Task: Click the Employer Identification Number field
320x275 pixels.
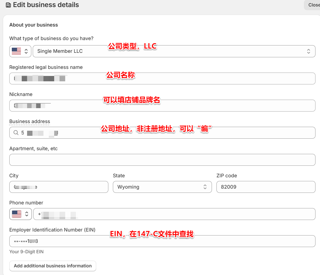Action: pos(162,241)
